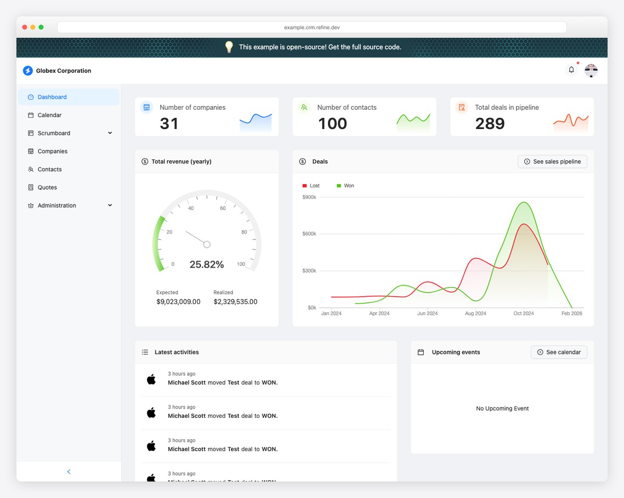
Task: Click the Latest activities list icon
Action: pyautogui.click(x=145, y=352)
